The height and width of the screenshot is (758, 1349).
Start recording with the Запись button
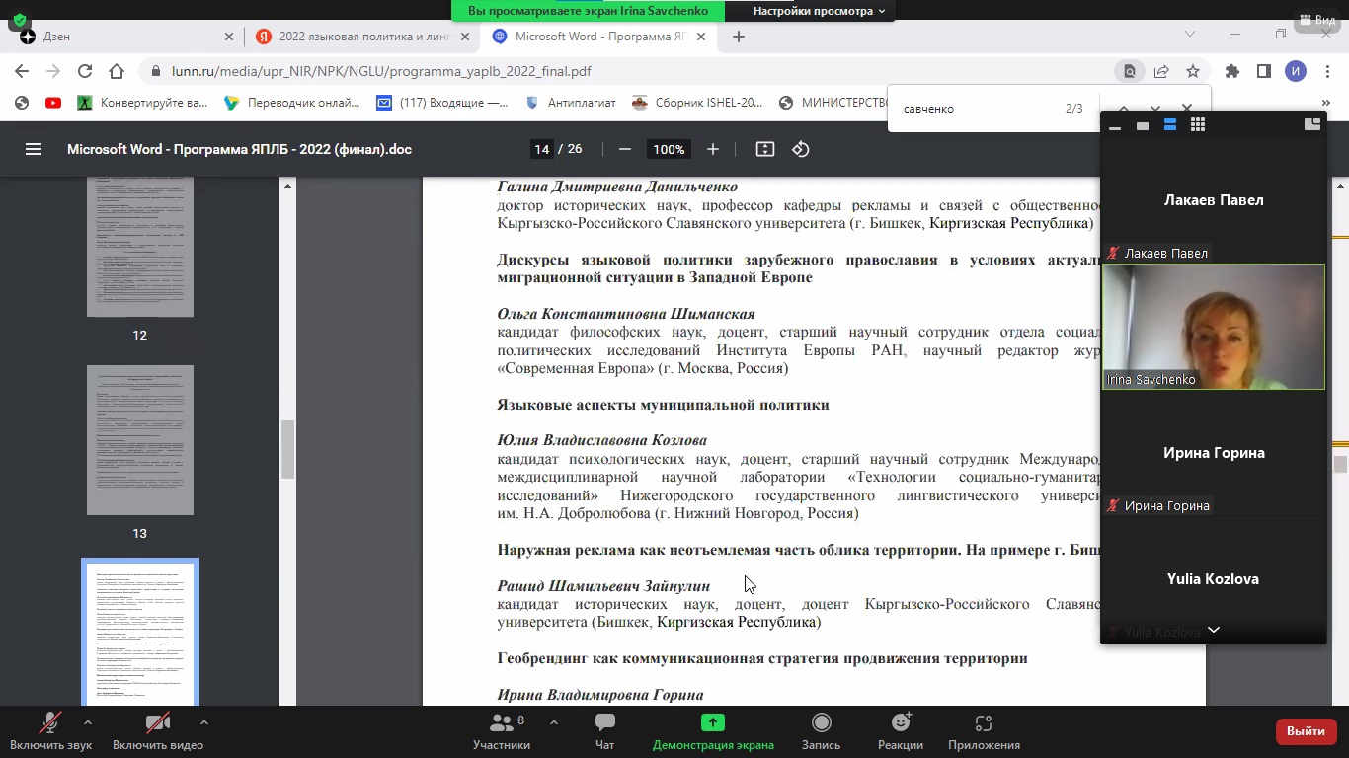click(x=821, y=730)
